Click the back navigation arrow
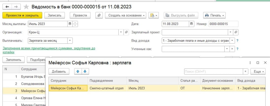Viewport: 270px width, 106px height. pos(7,7)
